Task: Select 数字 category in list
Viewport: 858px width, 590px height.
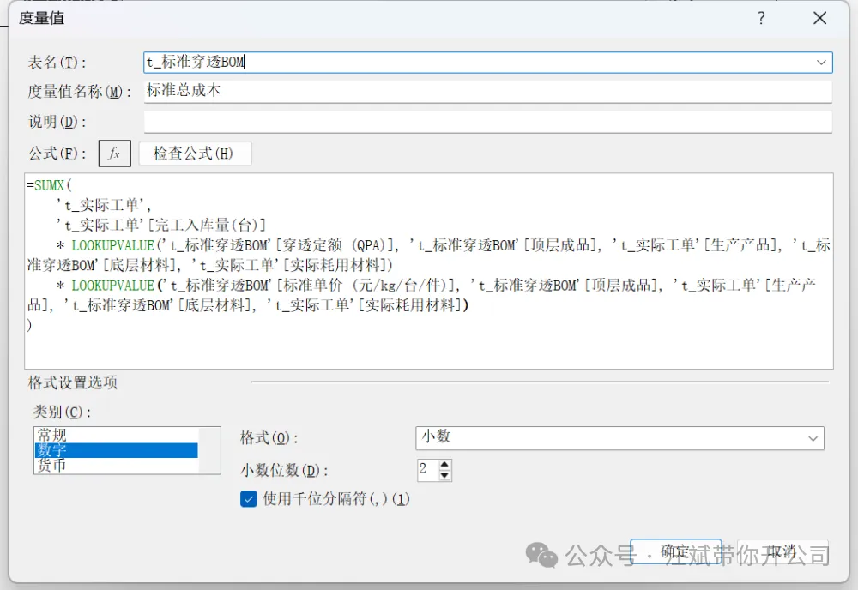Action: pos(116,450)
